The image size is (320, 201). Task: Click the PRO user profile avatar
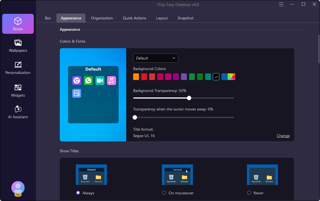pos(18,188)
